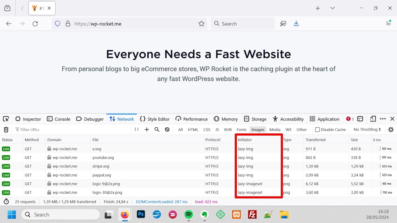This screenshot has width=397, height=223.
Task: Open request blocking icon
Action: click(x=167, y=129)
